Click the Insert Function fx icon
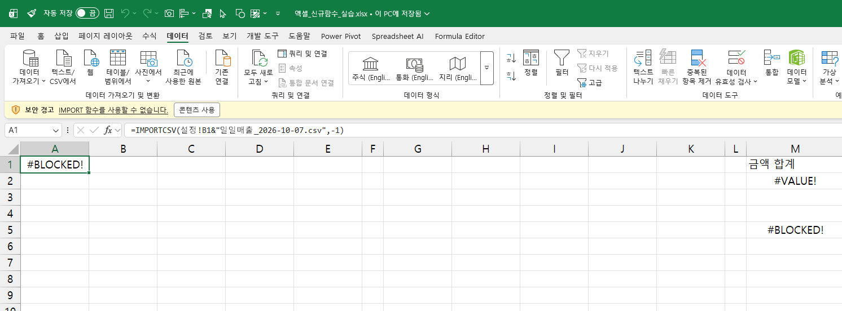Image resolution: width=842 pixels, height=311 pixels. pyautogui.click(x=108, y=130)
